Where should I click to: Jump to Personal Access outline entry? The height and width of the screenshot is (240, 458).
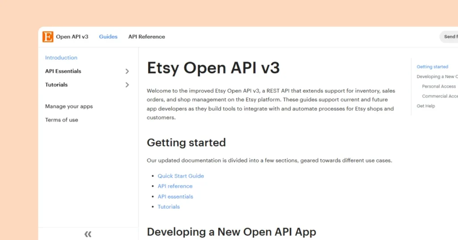tap(439, 86)
